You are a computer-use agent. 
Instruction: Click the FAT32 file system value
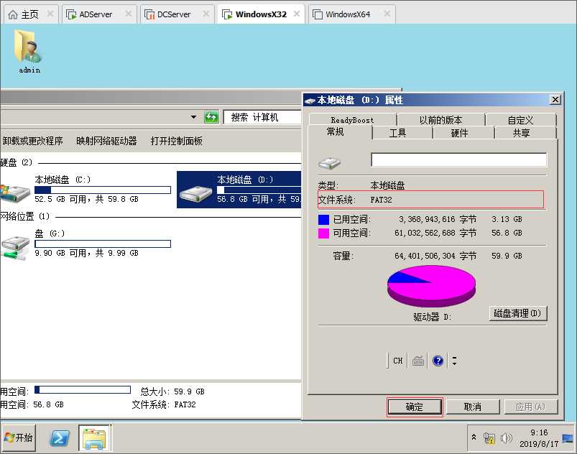pos(381,200)
